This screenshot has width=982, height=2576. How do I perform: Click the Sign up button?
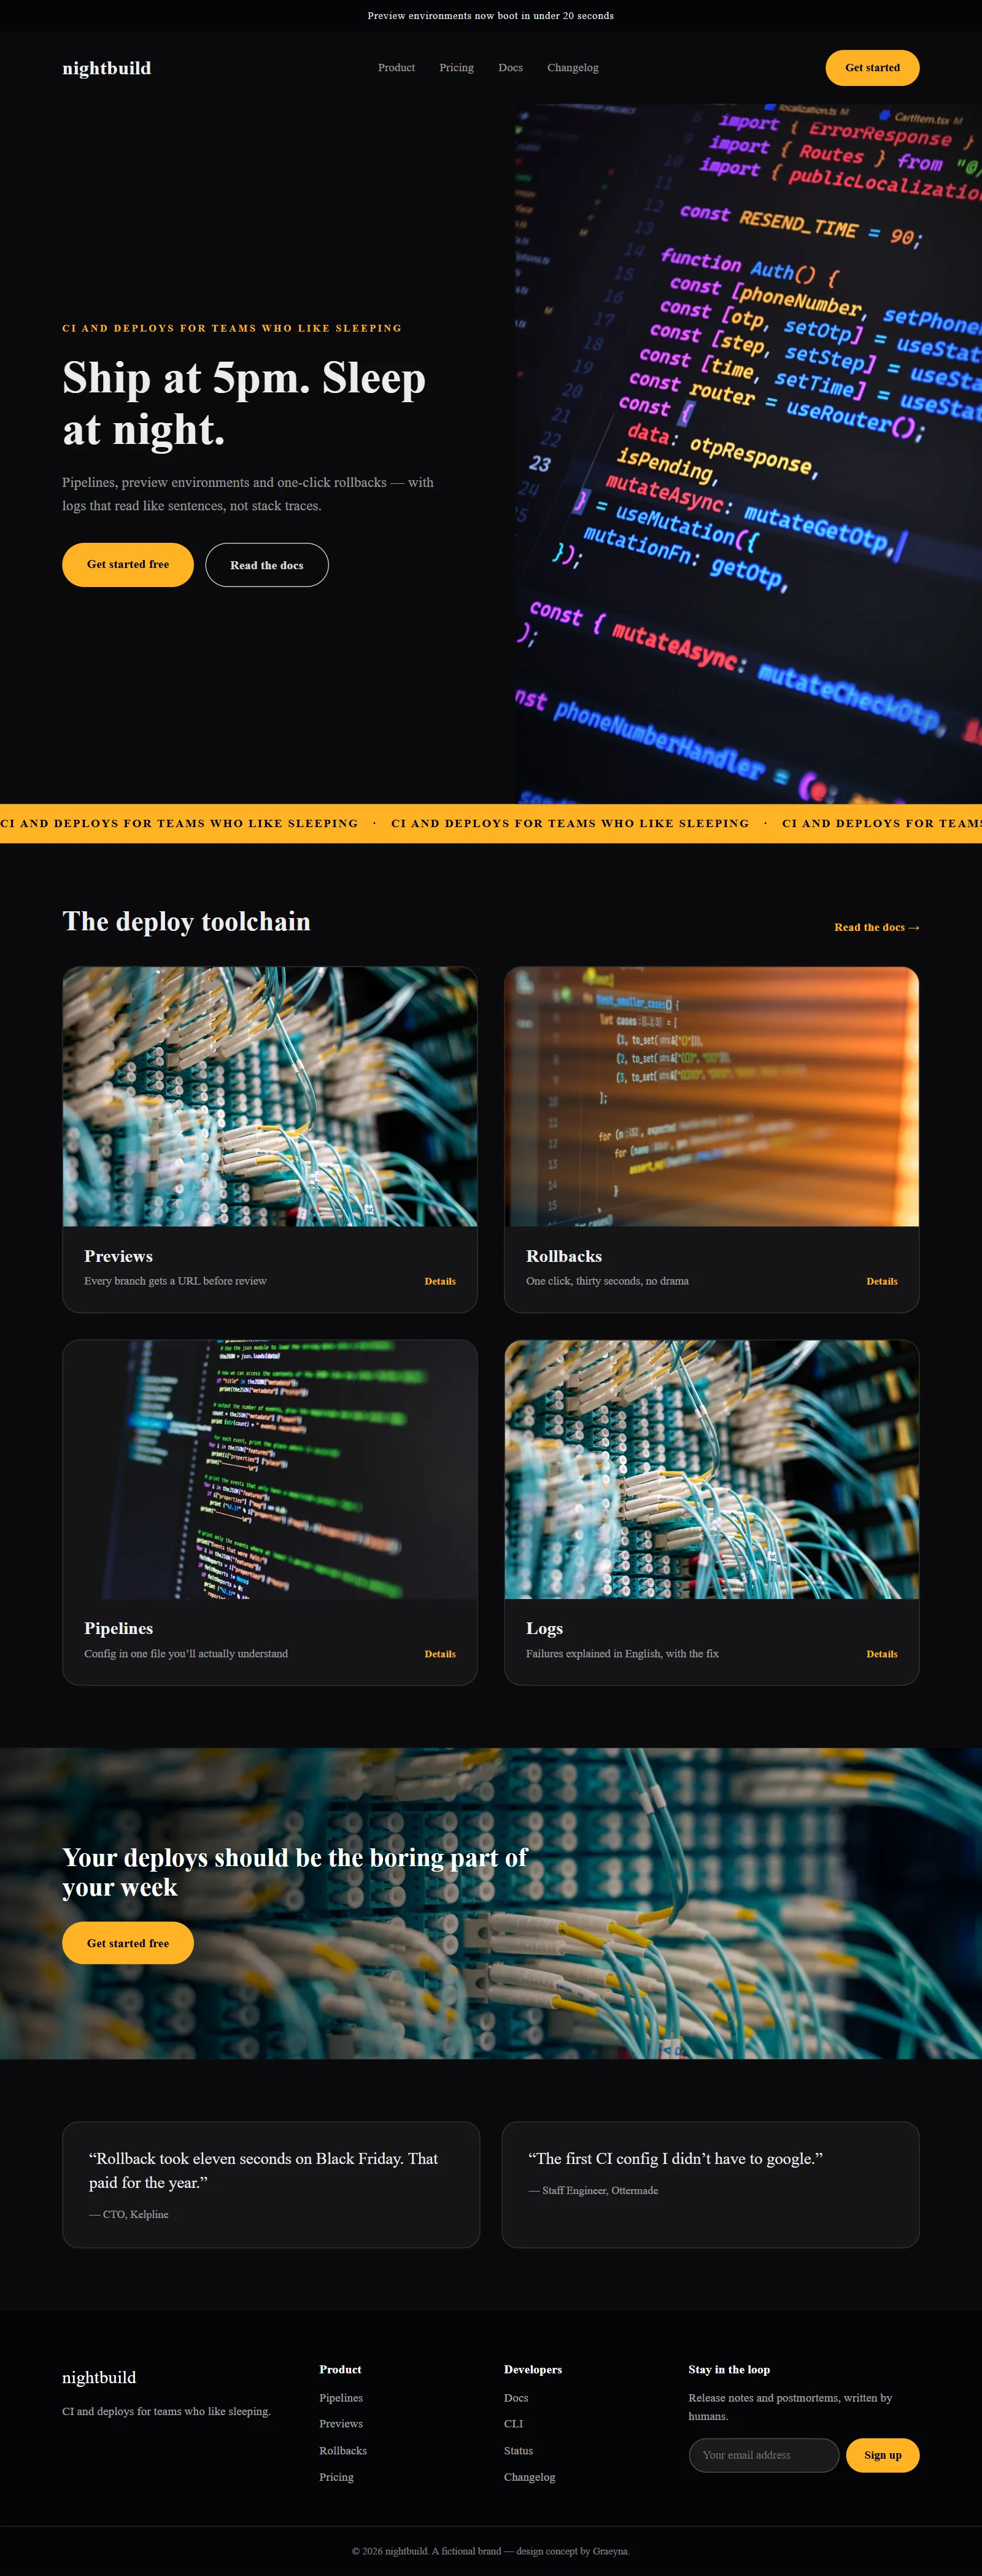(882, 2455)
